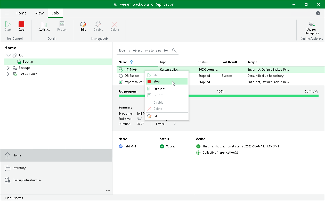325x201 pixels.
Task: Click the search box for object name
Action: [x=143, y=51]
